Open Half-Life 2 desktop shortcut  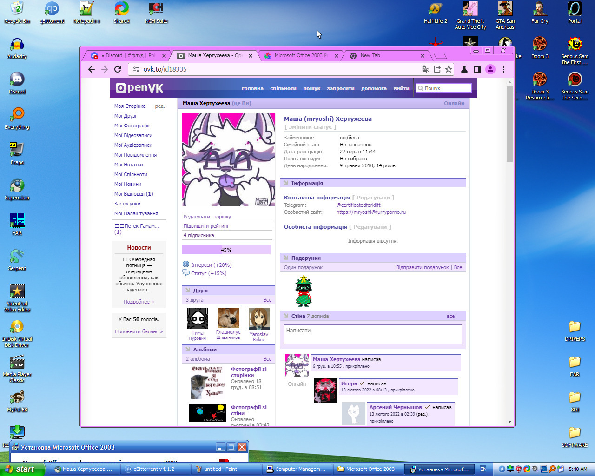[x=435, y=13]
